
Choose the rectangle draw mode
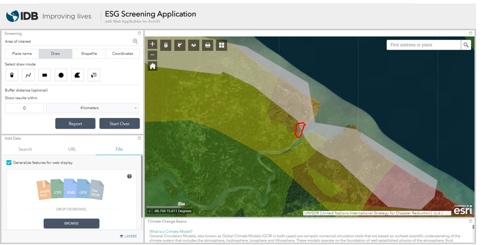[45, 75]
